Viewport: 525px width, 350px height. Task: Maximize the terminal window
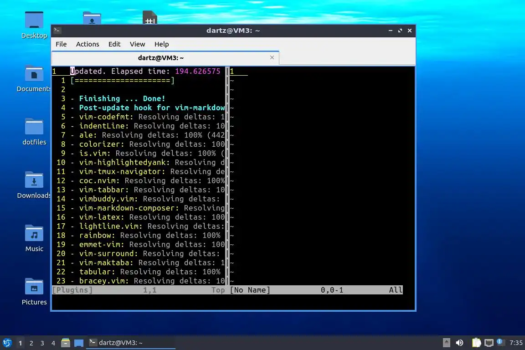click(400, 31)
